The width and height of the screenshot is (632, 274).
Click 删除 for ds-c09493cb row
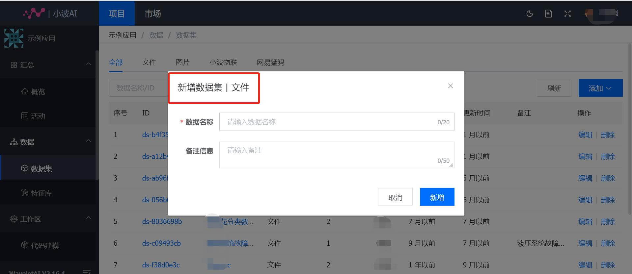[x=608, y=243]
